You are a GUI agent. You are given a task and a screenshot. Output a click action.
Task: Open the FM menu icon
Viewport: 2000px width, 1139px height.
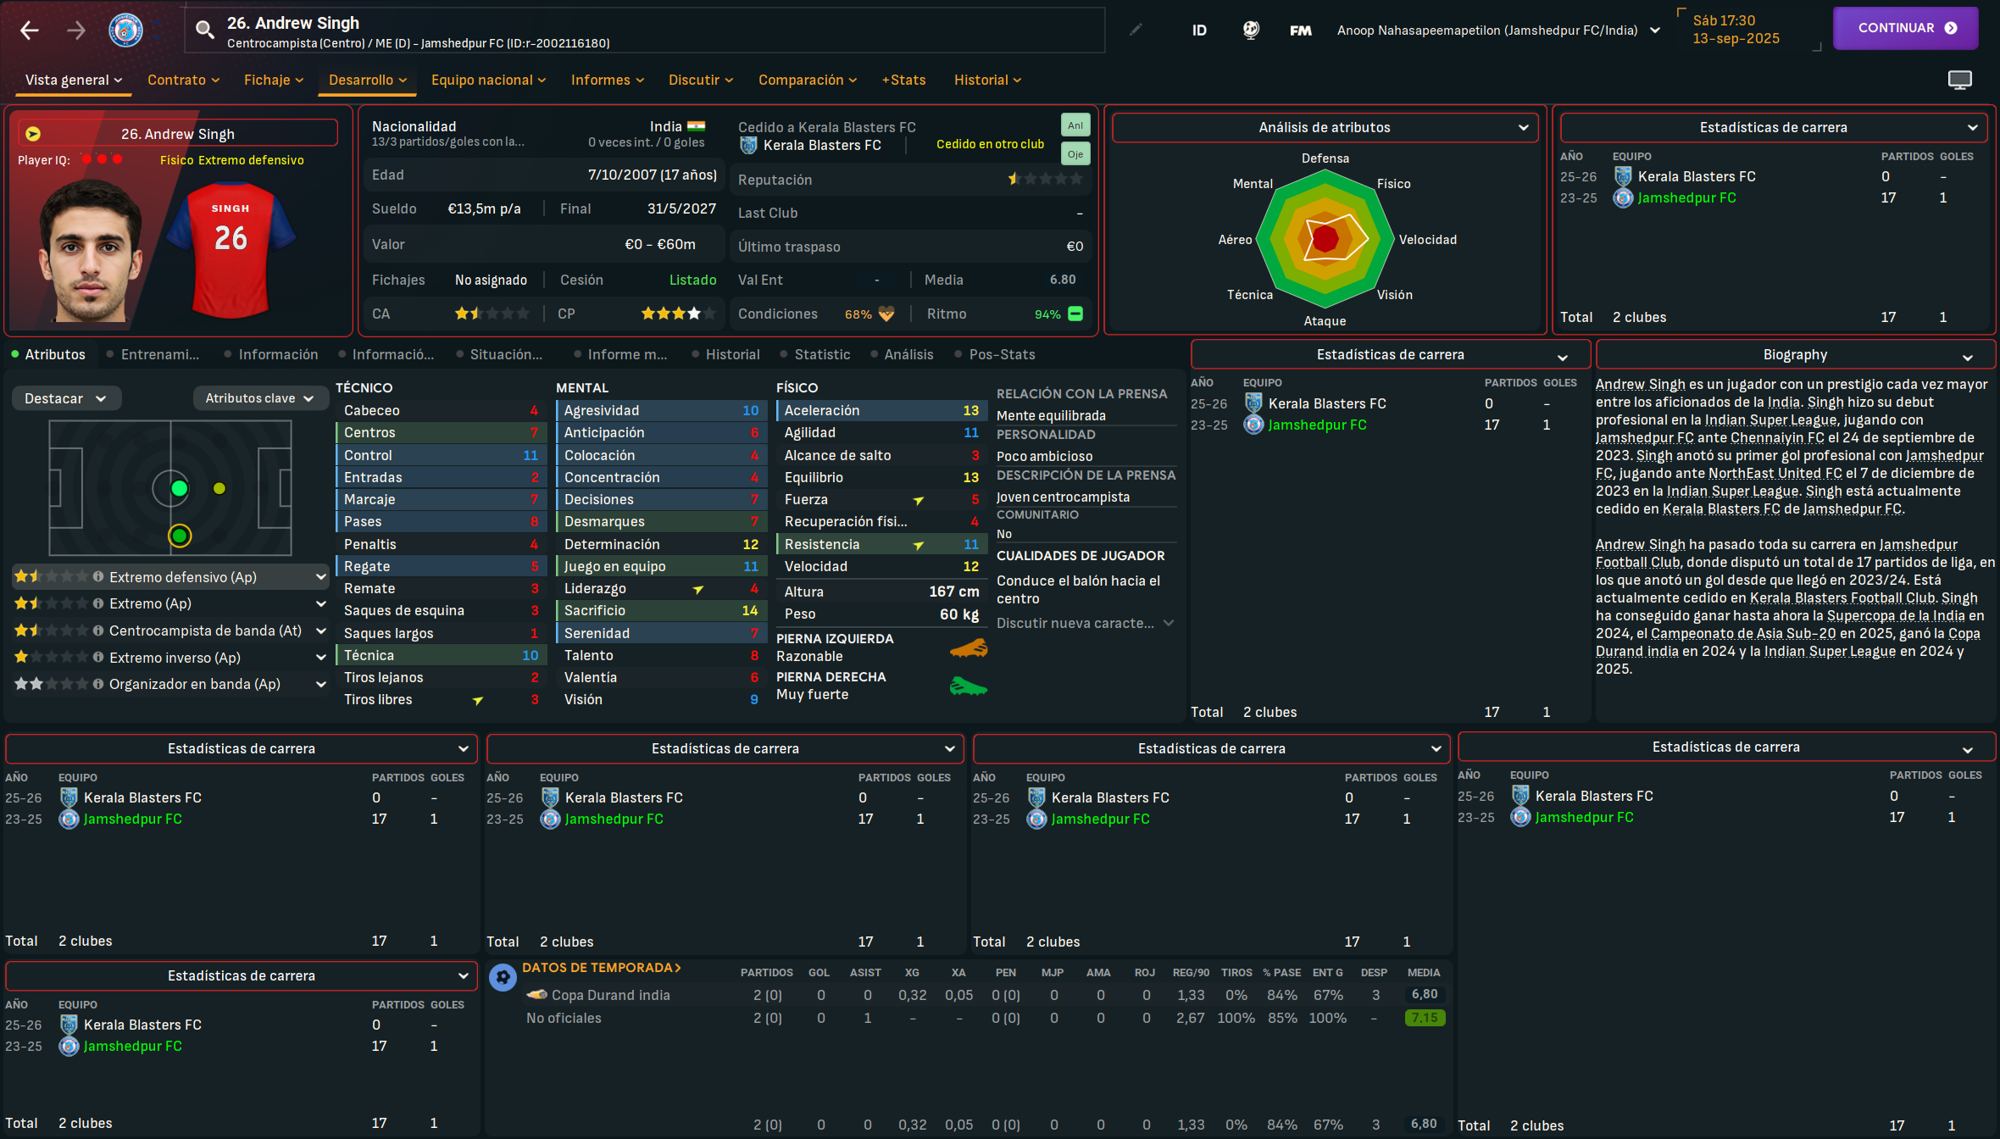tap(1300, 31)
